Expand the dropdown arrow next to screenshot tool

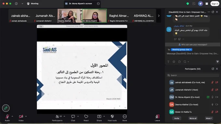tap(188, 62)
